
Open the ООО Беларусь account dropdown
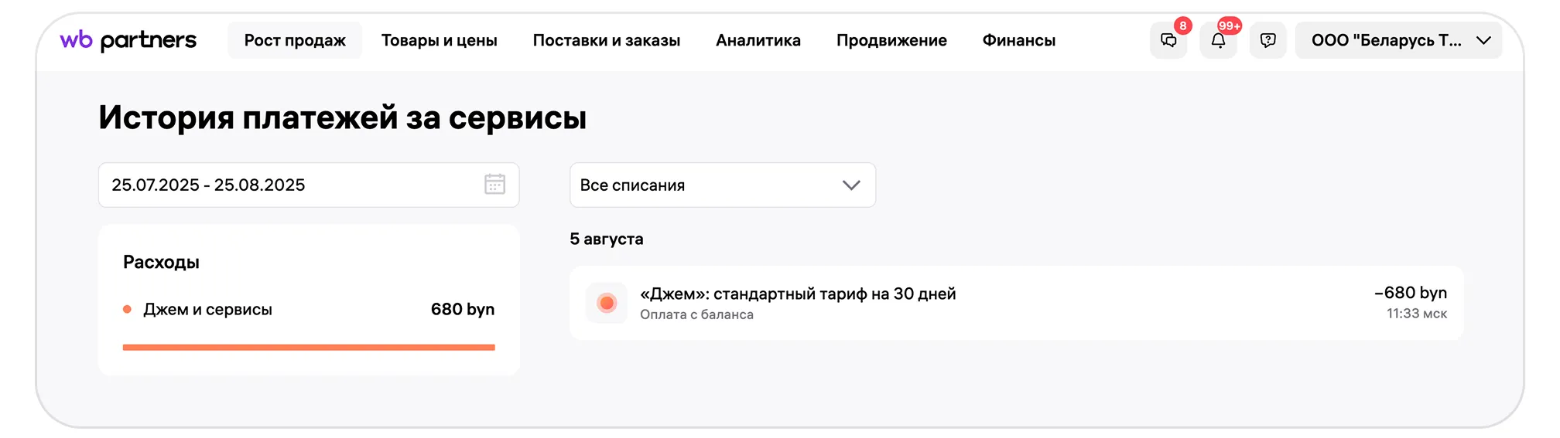[x=1398, y=40]
